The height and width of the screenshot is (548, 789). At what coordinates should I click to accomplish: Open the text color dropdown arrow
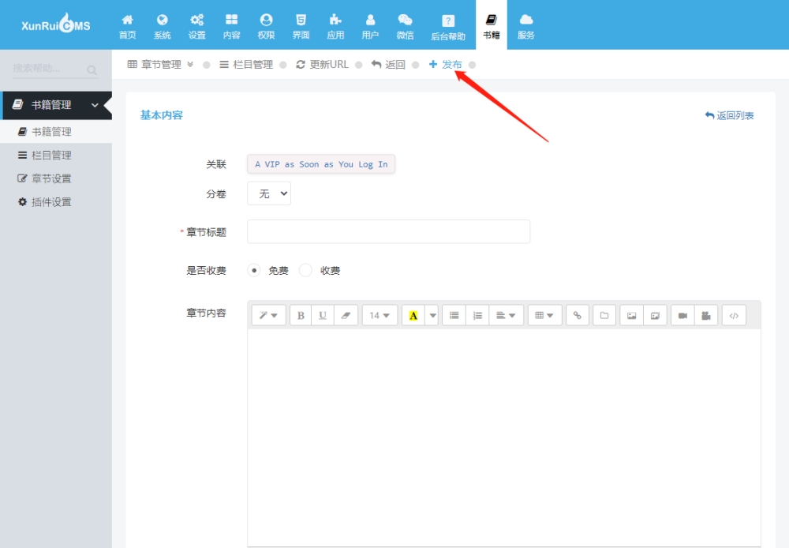coord(432,315)
